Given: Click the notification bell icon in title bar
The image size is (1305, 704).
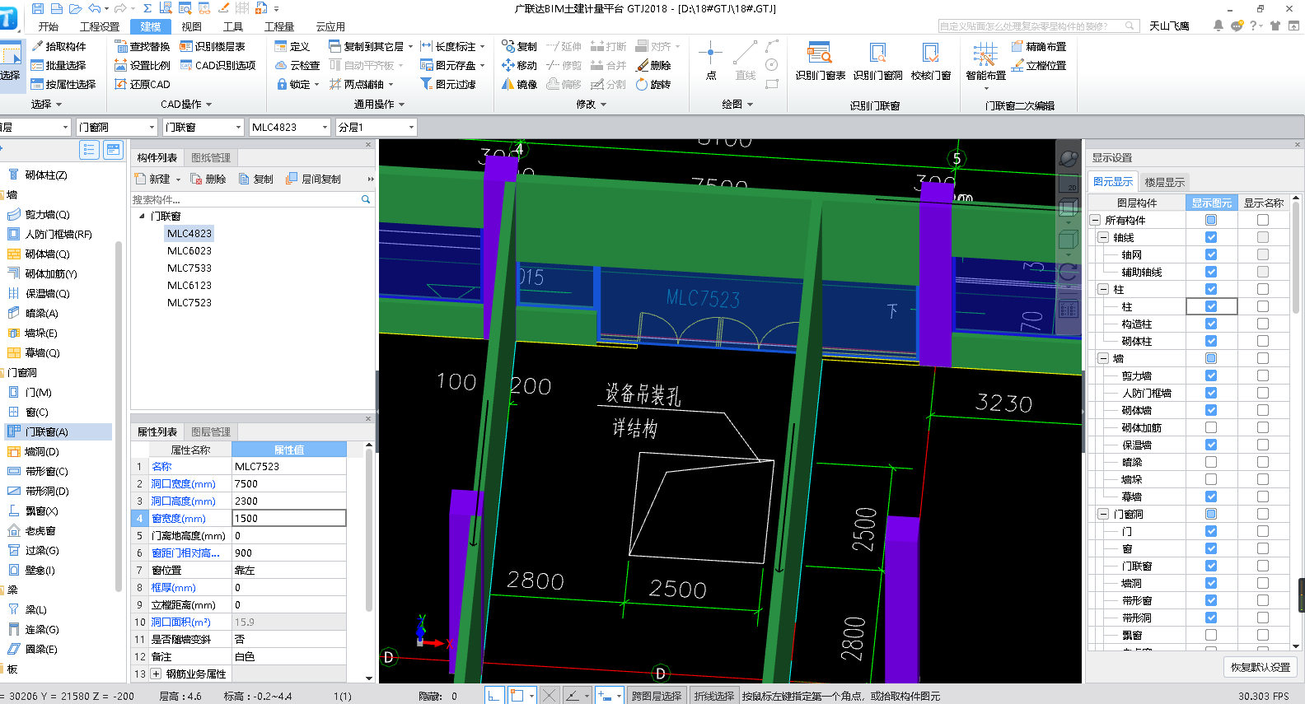Looking at the screenshot, I should click(x=1218, y=26).
